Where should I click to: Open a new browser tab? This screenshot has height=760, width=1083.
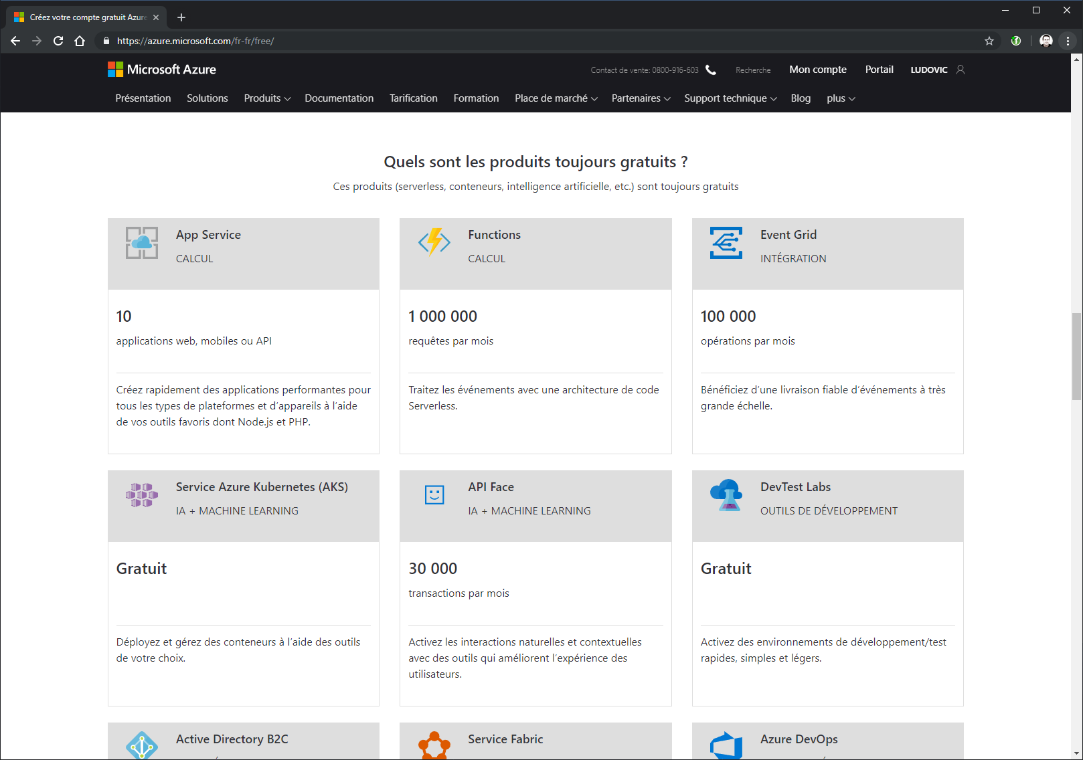tap(181, 17)
